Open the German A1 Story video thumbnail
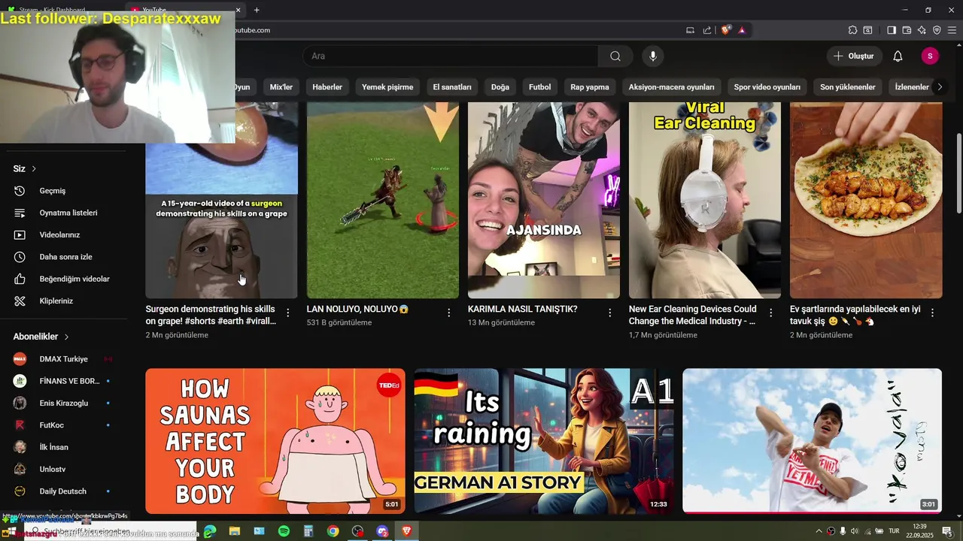 coord(544,440)
